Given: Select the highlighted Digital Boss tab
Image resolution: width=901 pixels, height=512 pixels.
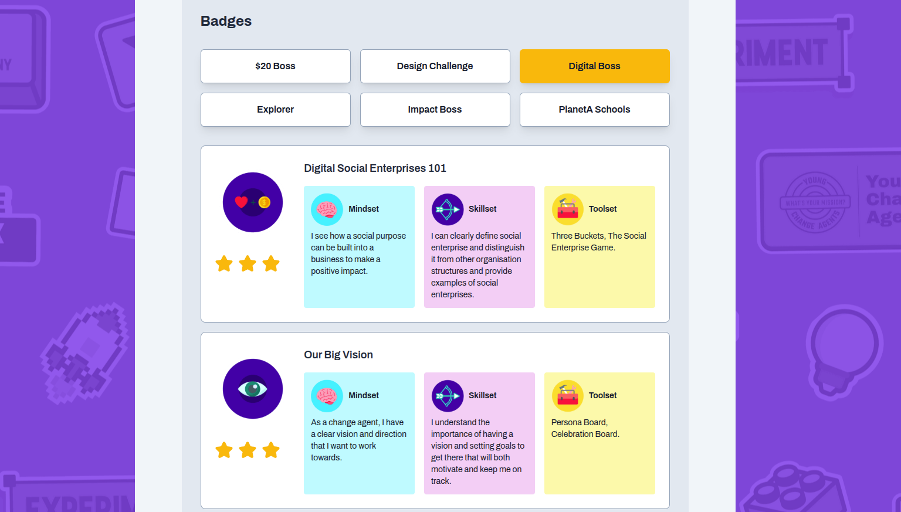Looking at the screenshot, I should coord(595,66).
